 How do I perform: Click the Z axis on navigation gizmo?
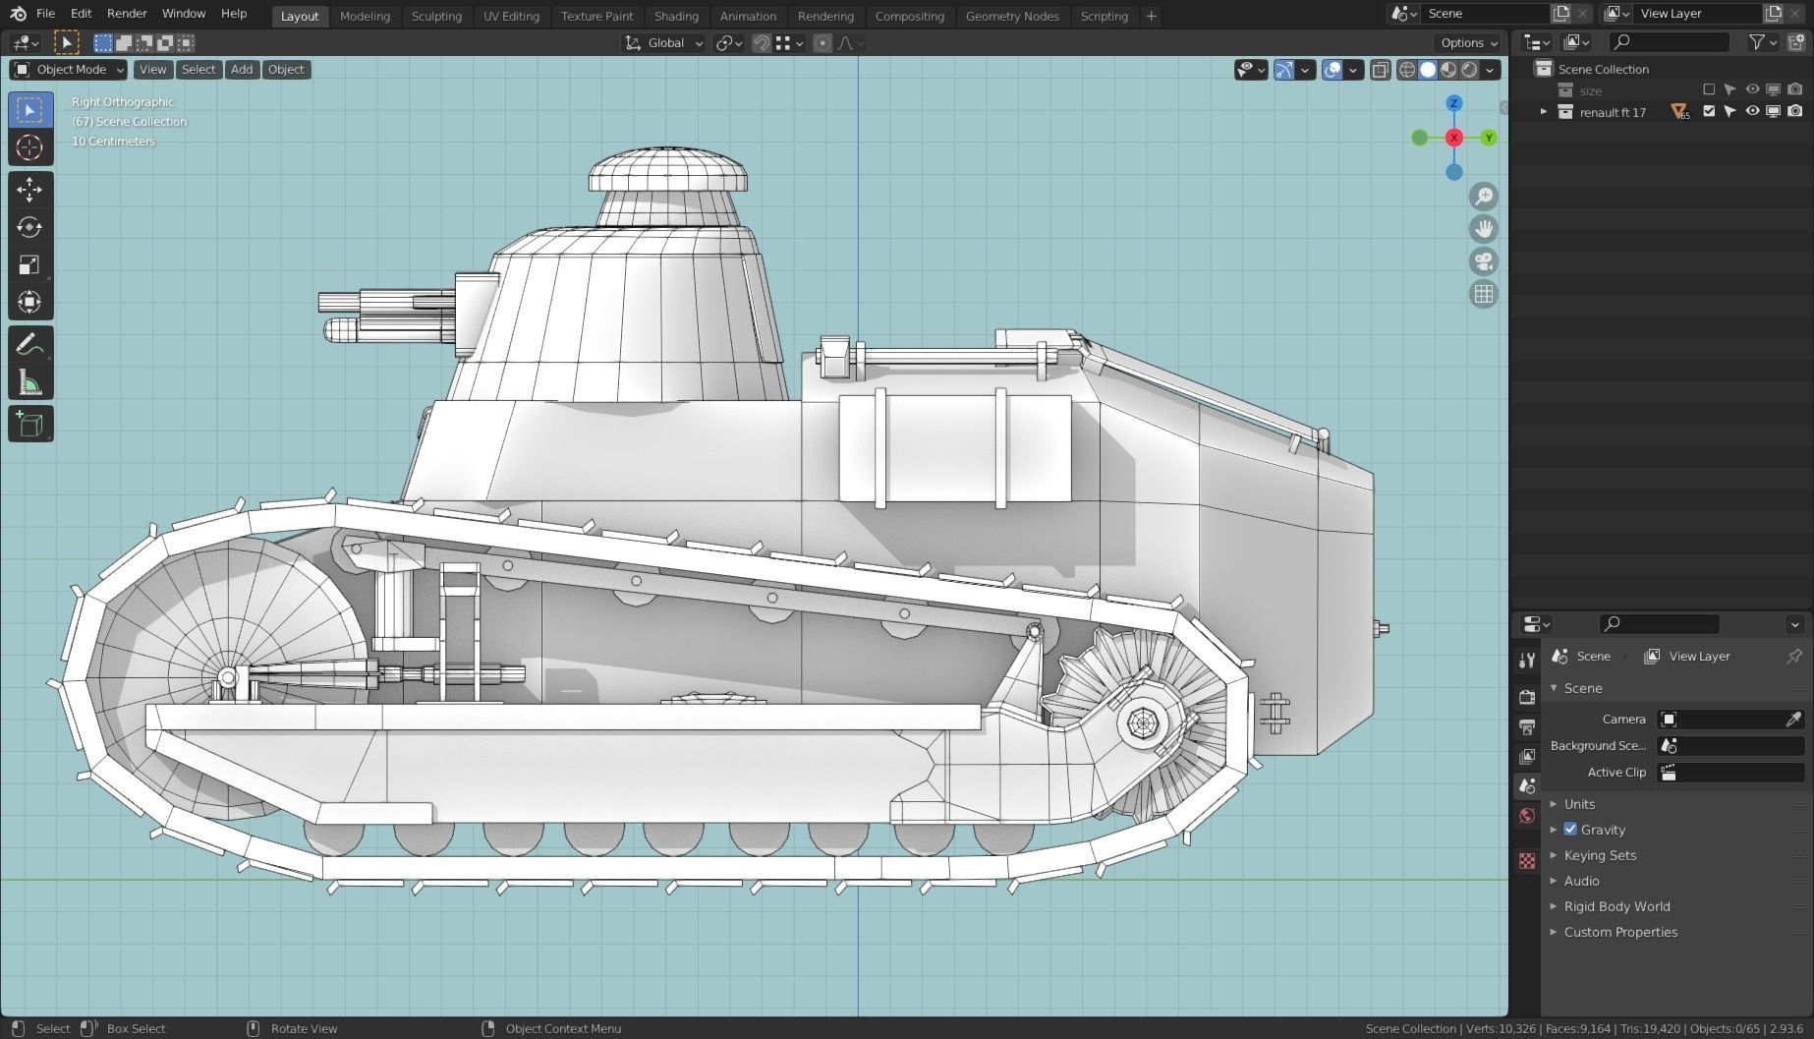(1454, 103)
